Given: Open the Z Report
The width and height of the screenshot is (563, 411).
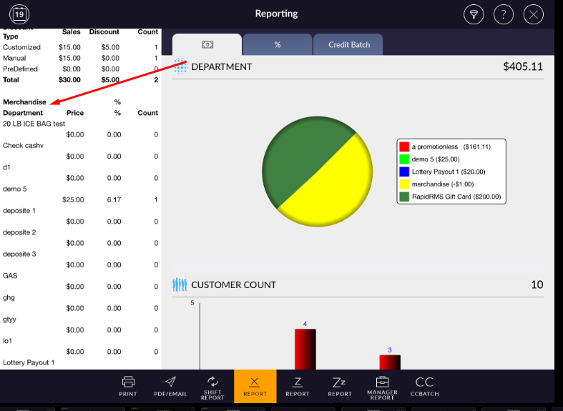Looking at the screenshot, I should (x=298, y=386).
